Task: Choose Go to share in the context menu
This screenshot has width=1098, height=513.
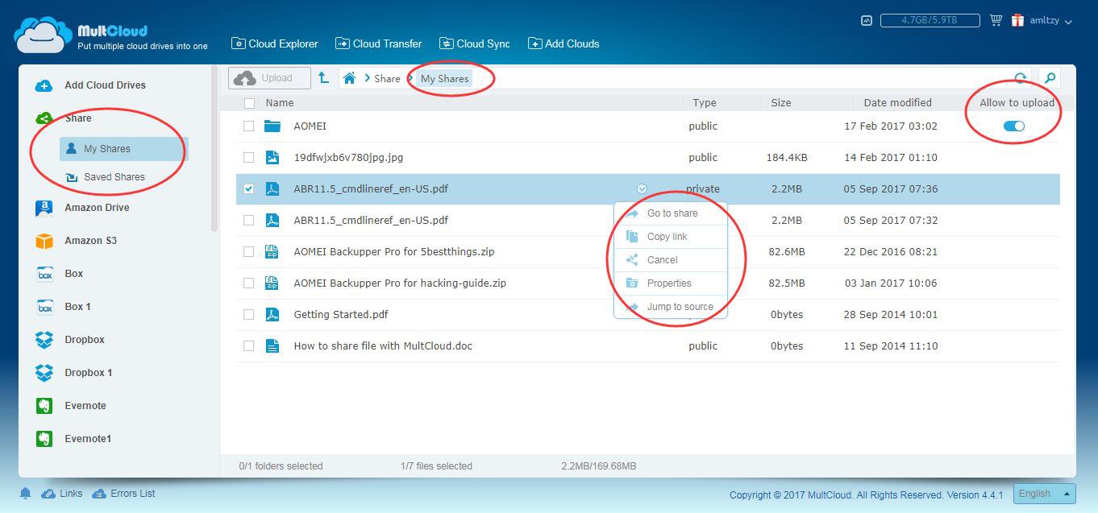Action: point(671,213)
